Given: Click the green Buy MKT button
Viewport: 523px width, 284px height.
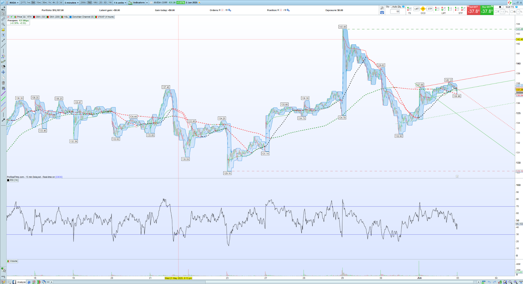Looking at the screenshot, I should click(x=487, y=10).
